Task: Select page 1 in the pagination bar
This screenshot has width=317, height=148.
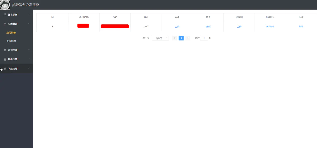Action: [181, 38]
